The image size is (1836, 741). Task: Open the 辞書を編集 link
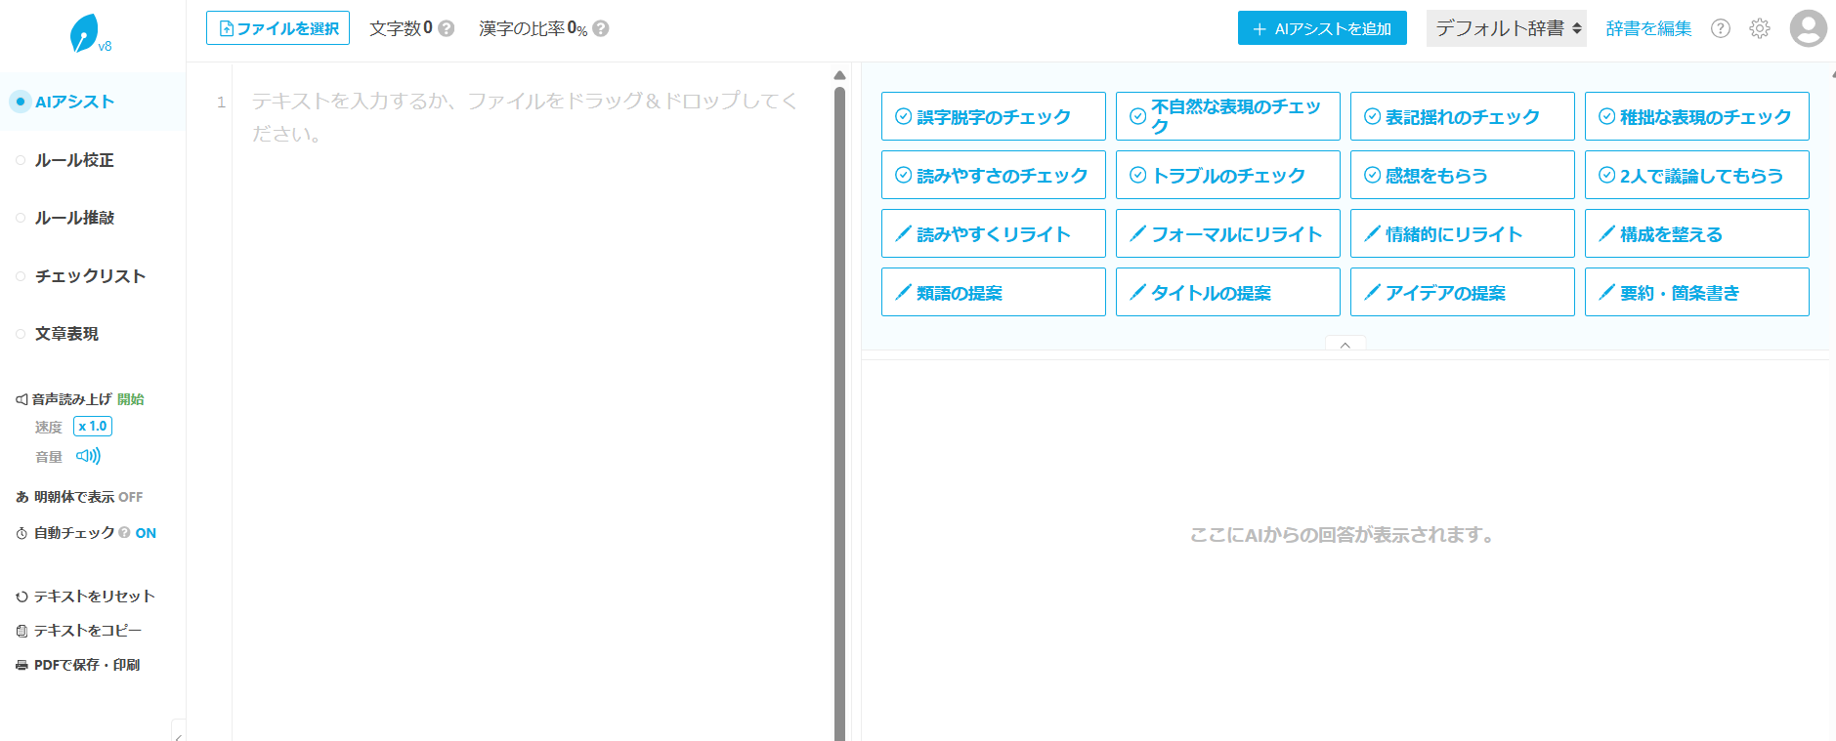pyautogui.click(x=1648, y=28)
